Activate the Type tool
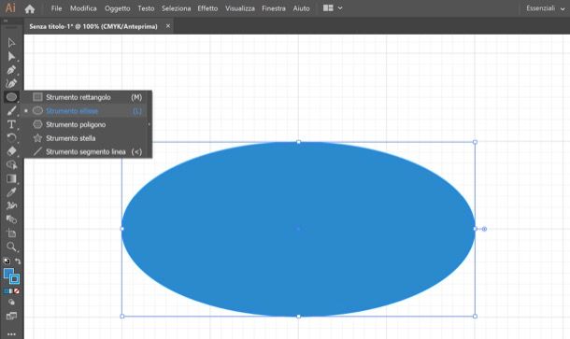The height and width of the screenshot is (339, 570). click(11, 124)
